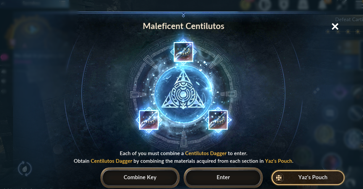Open Yaz's Pouch
Viewport: 363px width, 189px height.
[x=308, y=177]
